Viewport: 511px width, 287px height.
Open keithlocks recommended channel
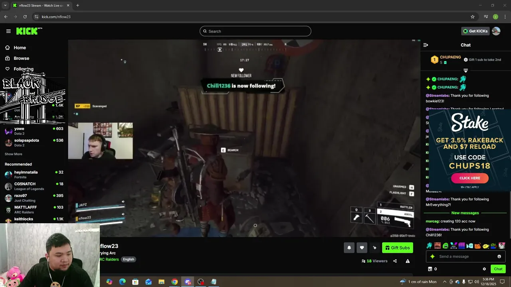[34, 220]
